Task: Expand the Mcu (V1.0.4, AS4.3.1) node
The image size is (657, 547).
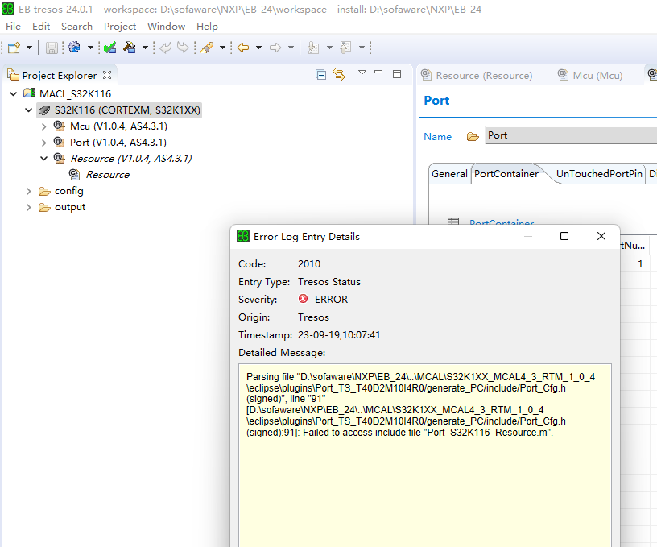Action: [x=44, y=126]
